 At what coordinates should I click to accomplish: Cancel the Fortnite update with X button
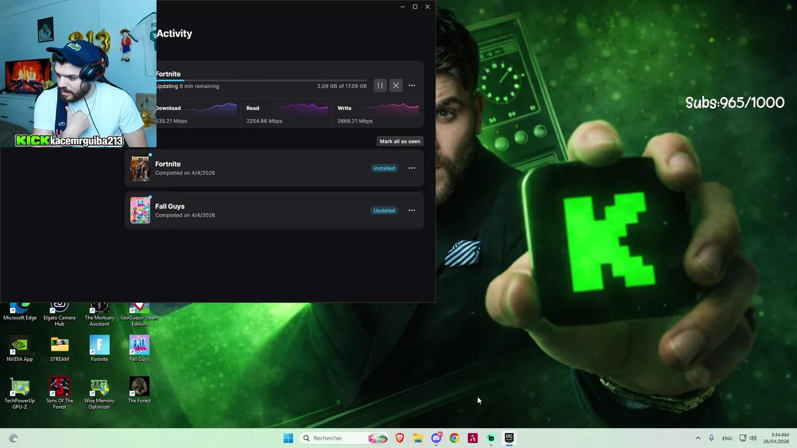(x=395, y=86)
